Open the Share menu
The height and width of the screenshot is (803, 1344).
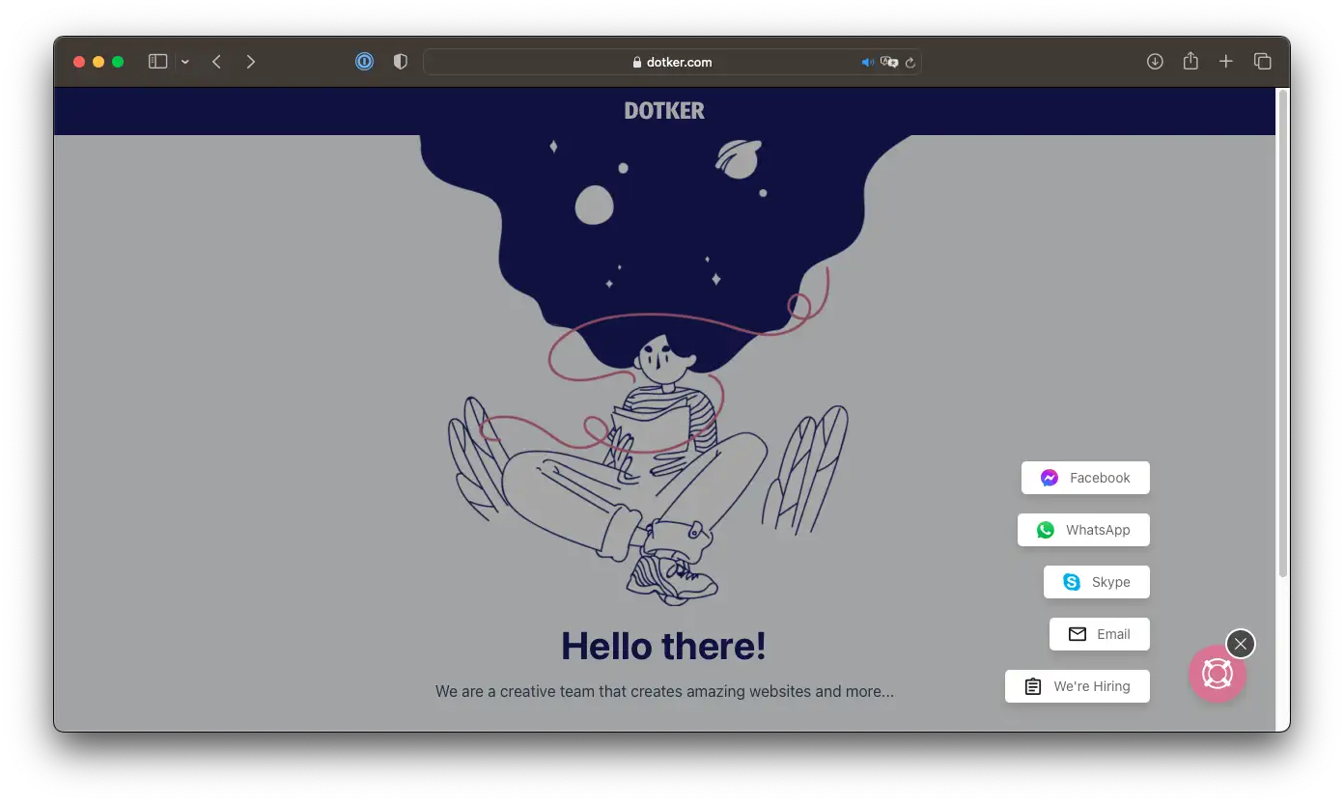coord(1190,62)
